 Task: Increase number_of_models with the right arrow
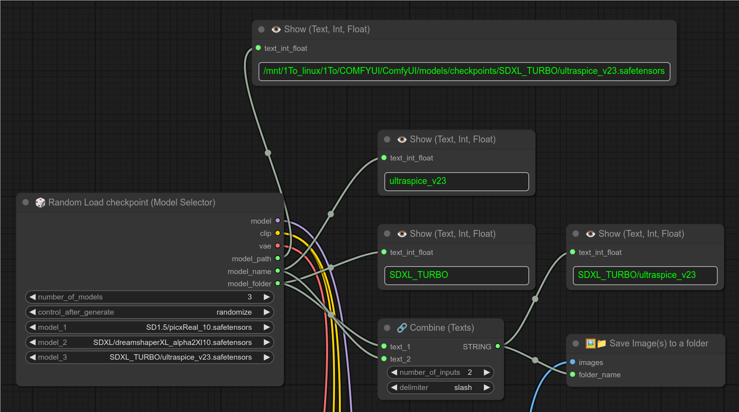pyautogui.click(x=266, y=297)
